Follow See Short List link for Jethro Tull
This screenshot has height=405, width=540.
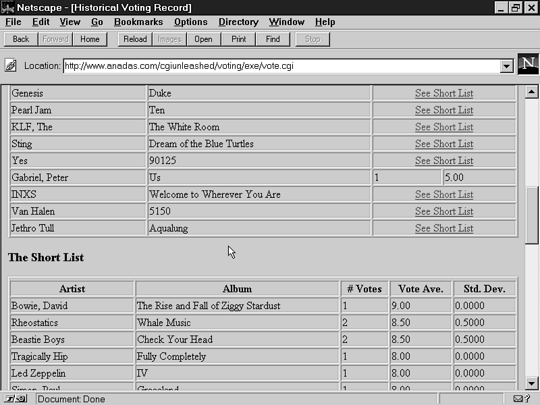[444, 228]
